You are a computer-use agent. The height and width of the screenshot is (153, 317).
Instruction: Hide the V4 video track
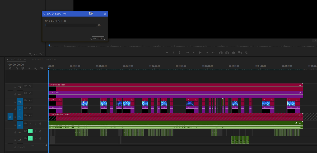[x=30, y=93]
